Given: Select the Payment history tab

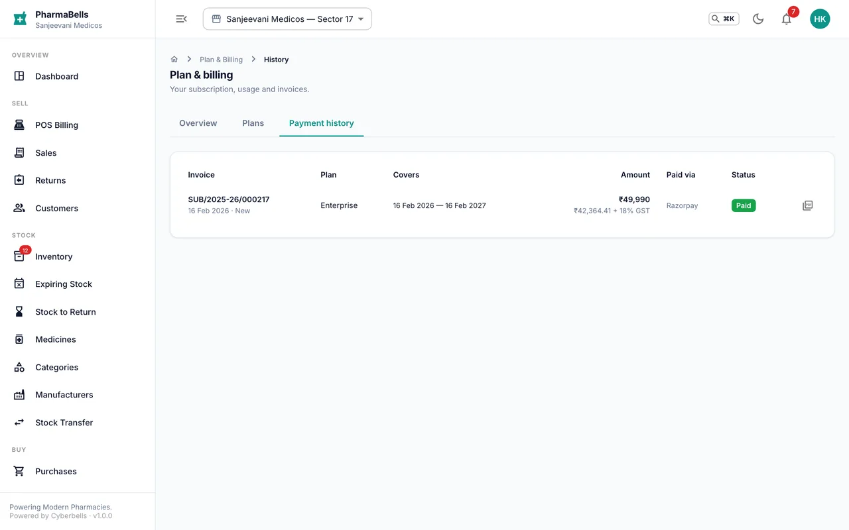Looking at the screenshot, I should [322, 123].
